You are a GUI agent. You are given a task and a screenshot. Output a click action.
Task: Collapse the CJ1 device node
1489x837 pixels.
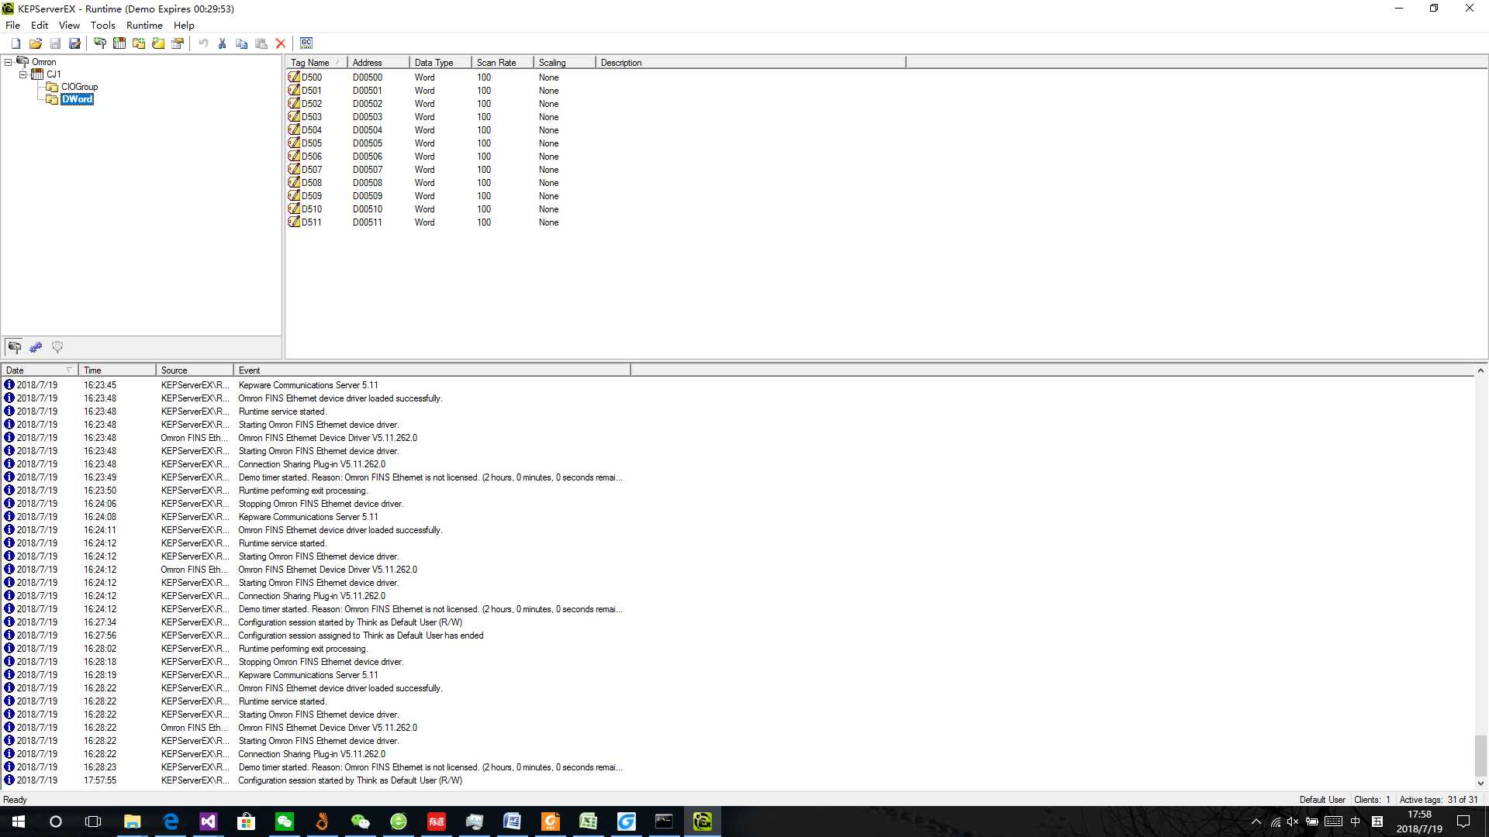22,74
